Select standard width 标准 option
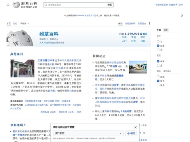 pos(158,61)
